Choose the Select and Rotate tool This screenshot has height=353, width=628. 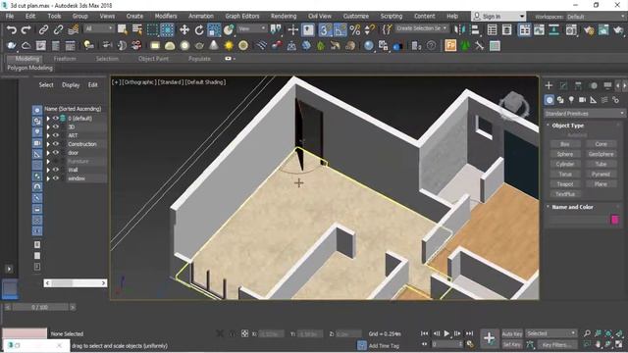click(199, 29)
